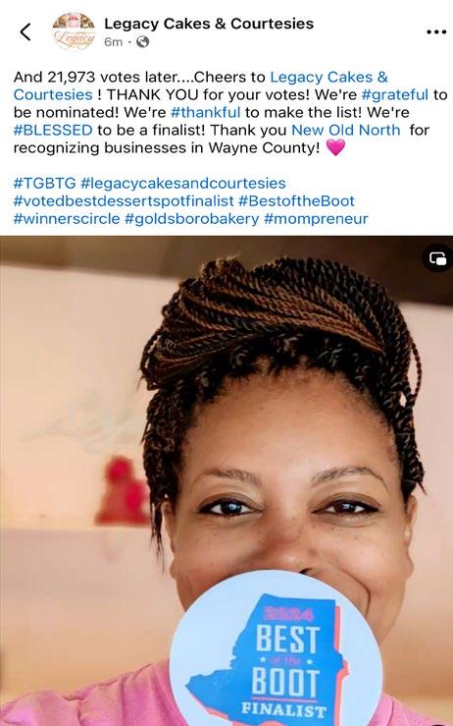Open the tagged Legacy Cakes mention in text
This screenshot has height=726, width=453.
click(x=201, y=86)
